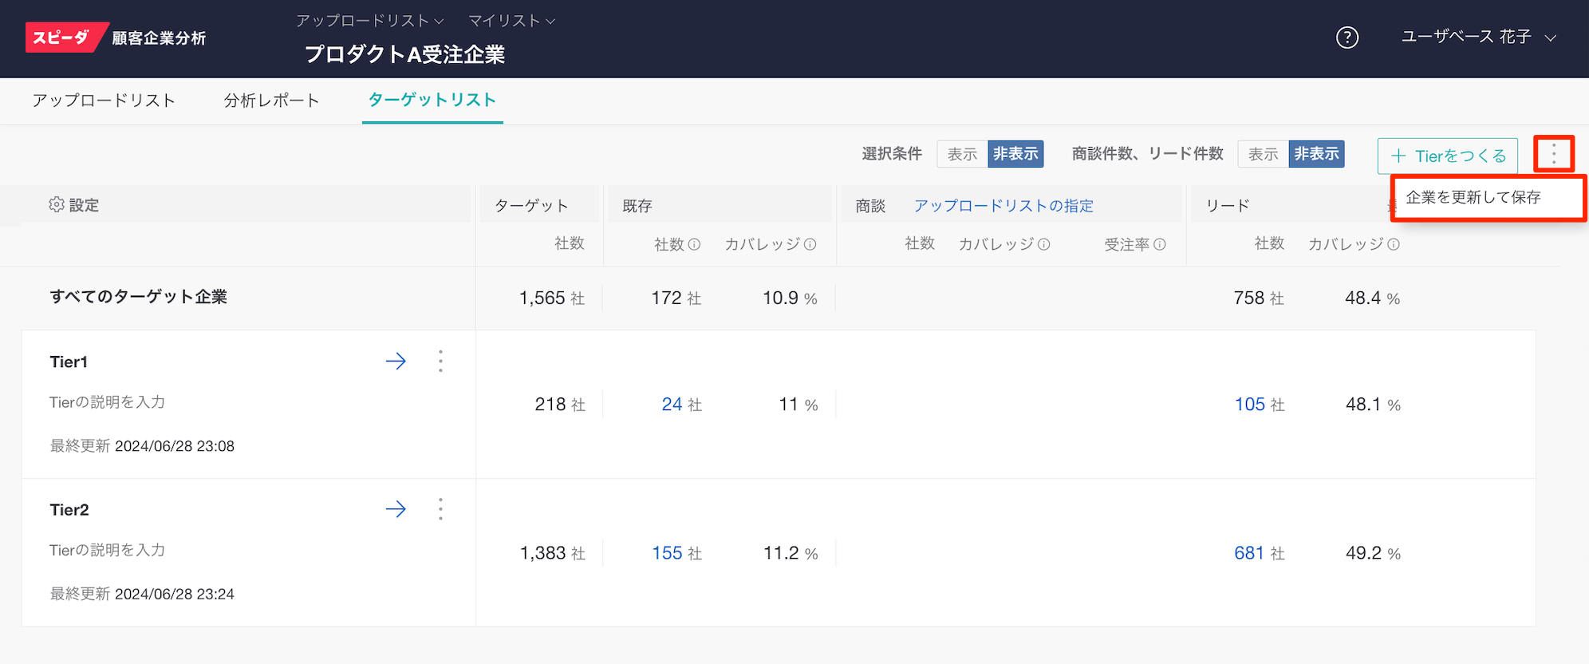This screenshot has width=1589, height=664.
Task: Open Tier1 three-dot options menu
Action: click(440, 362)
